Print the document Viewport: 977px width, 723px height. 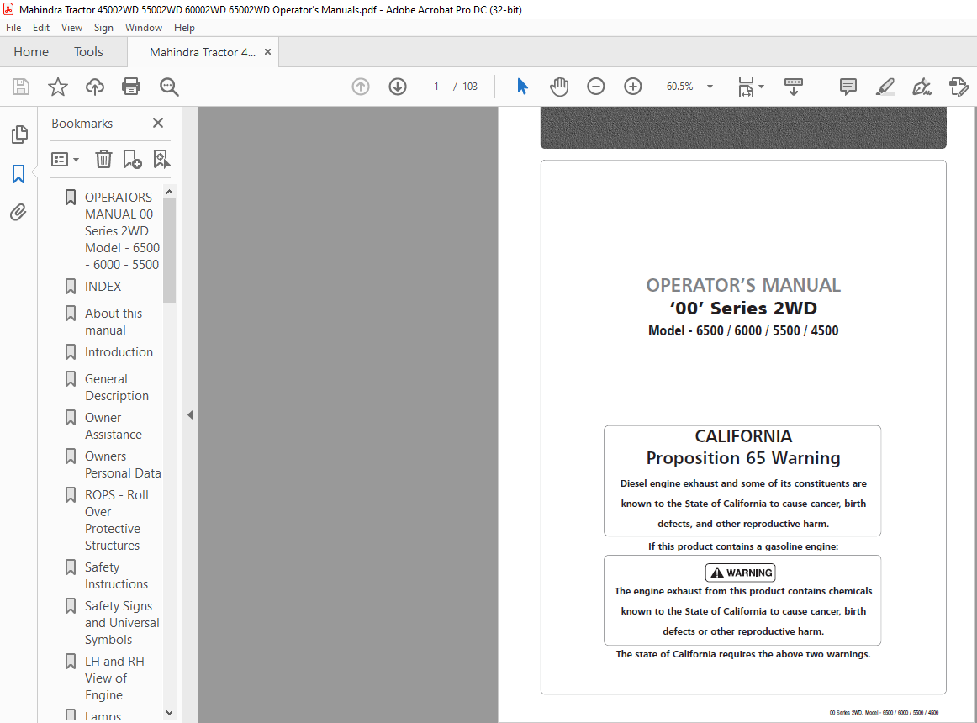131,87
